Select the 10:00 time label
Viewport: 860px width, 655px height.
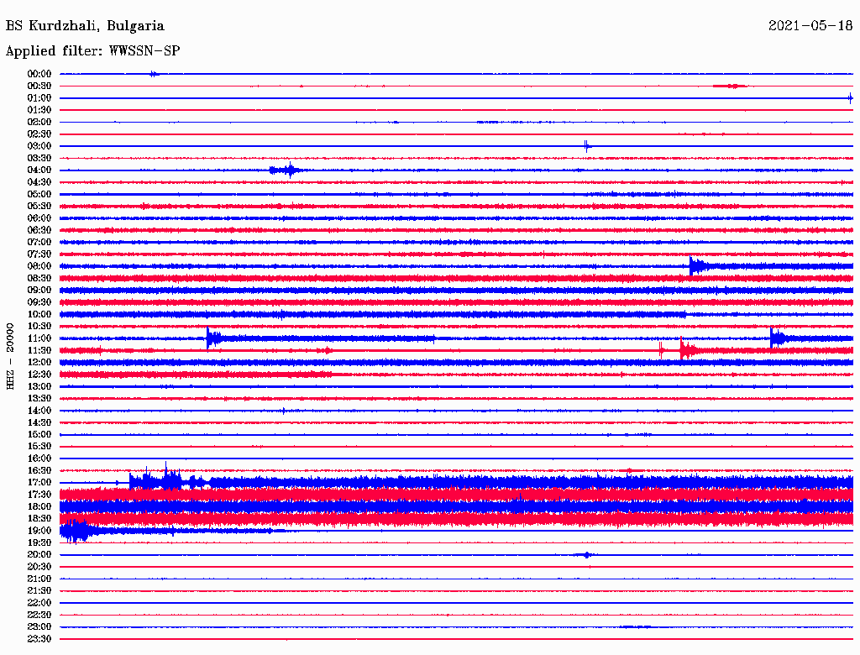coord(39,314)
